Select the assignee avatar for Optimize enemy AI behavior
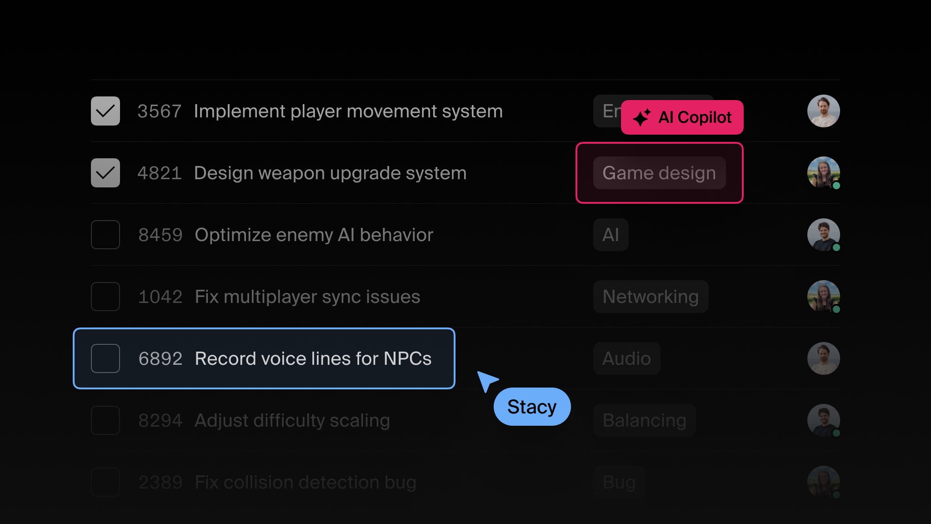931x524 pixels. [x=823, y=235]
